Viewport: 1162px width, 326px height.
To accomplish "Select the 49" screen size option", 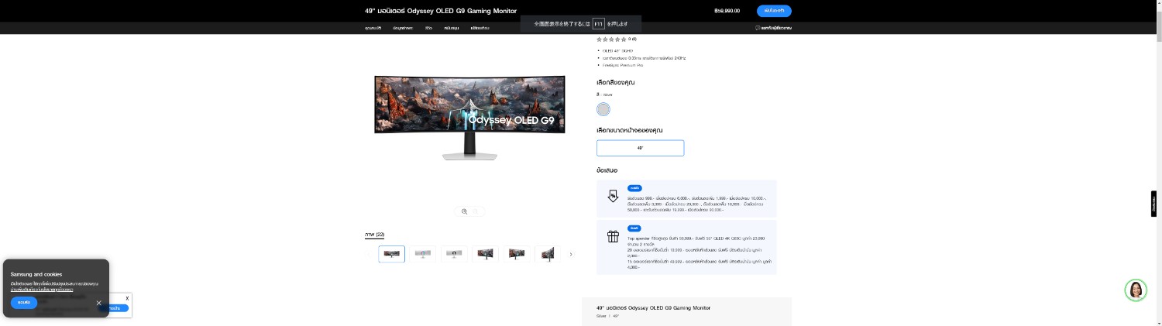I will (640, 148).
